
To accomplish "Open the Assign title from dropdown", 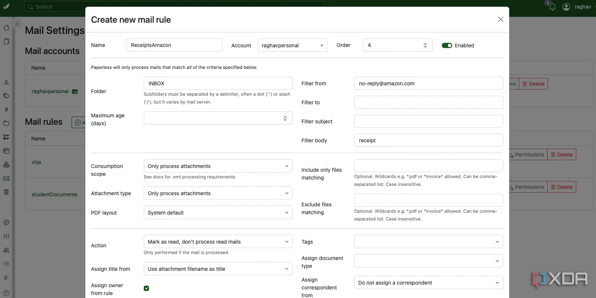I will [x=218, y=269].
